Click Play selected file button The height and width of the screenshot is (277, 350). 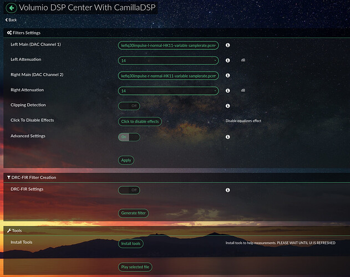coord(135,267)
